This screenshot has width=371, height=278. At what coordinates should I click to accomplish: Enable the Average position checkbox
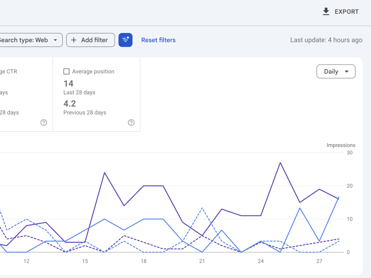tap(66, 72)
